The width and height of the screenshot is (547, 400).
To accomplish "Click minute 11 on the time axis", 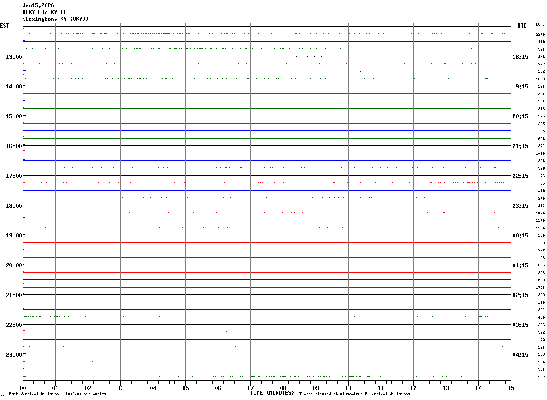I will point(381,388).
